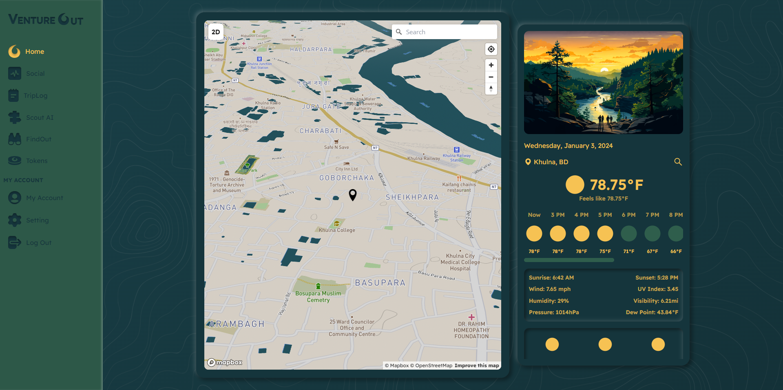783x390 pixels.
Task: Click the Sunrise: 6:42 AM value
Action: 551,278
